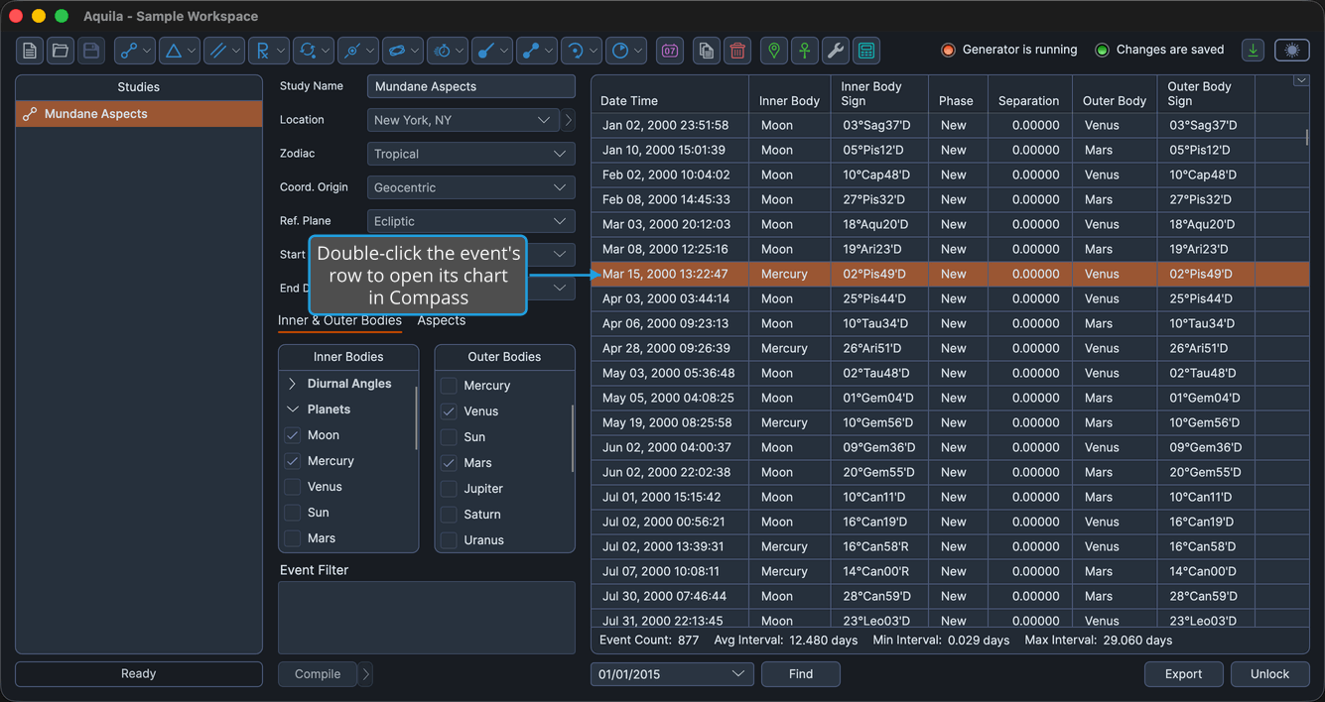Click the Export button

pos(1184,674)
